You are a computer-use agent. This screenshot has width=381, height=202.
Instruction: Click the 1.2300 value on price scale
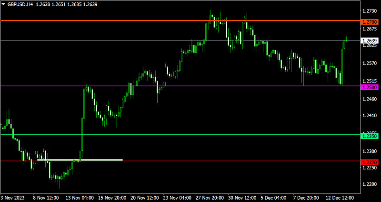pos(370,151)
